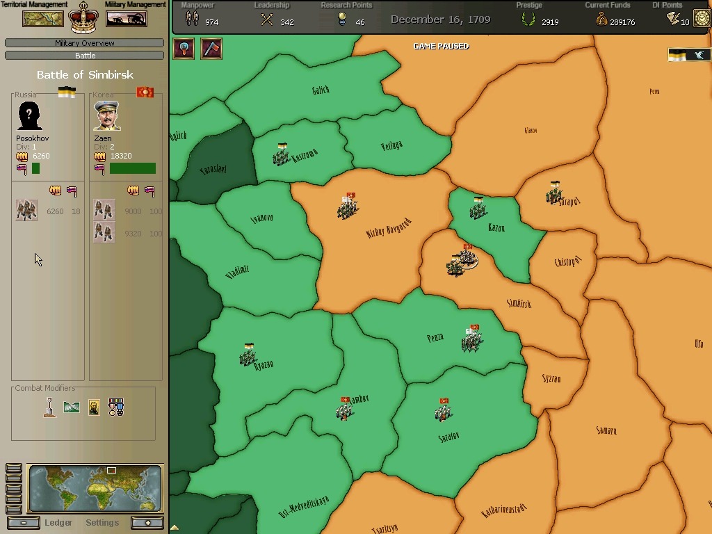Click the shovel combat modifier icon

tap(50, 407)
